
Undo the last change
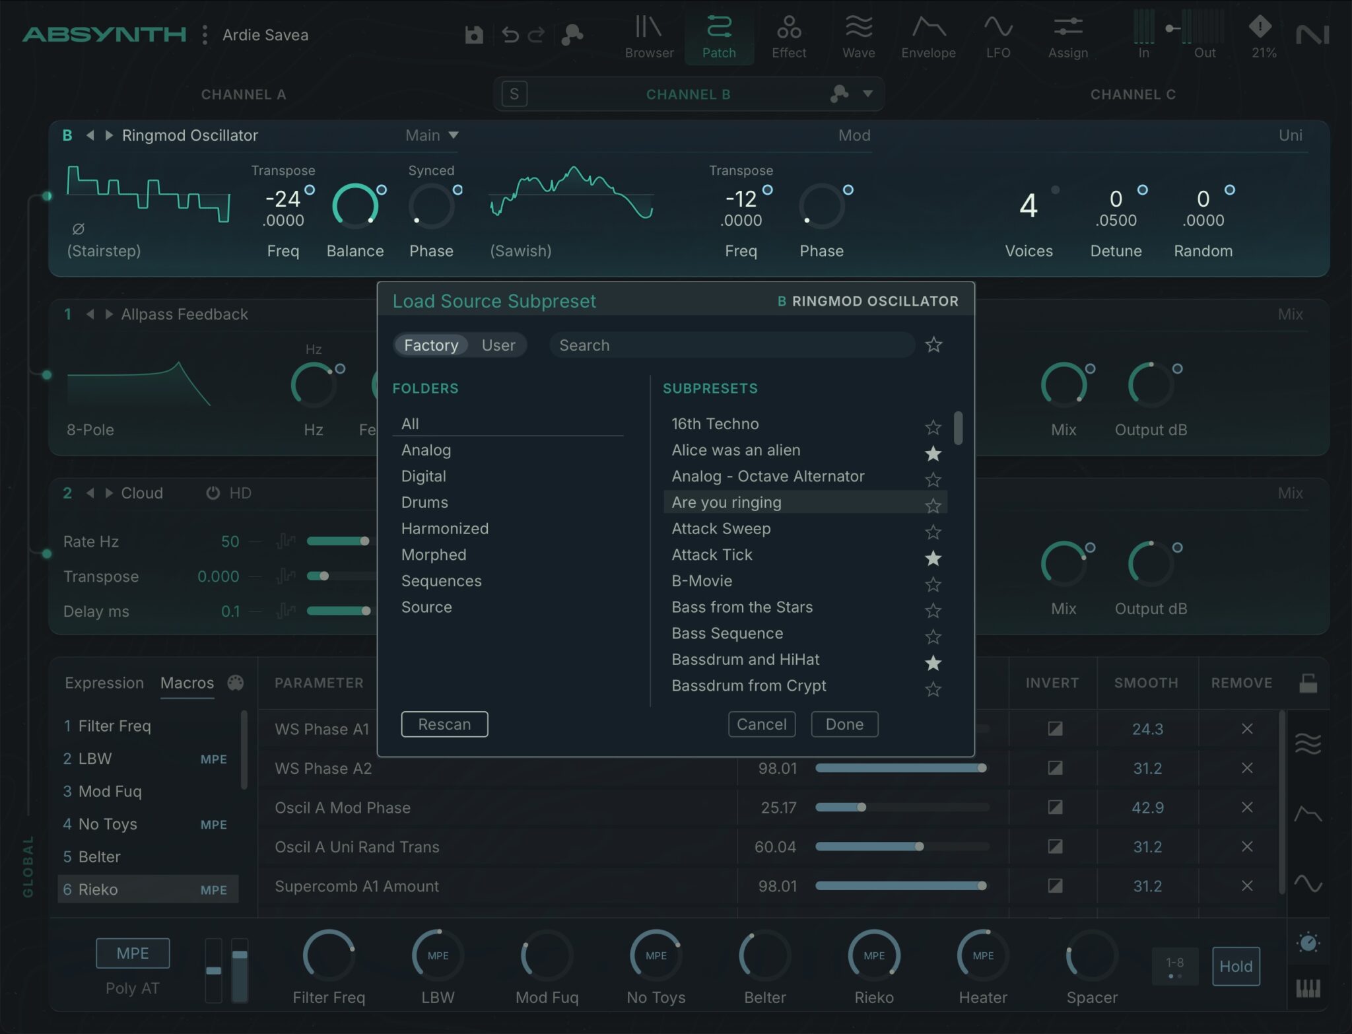510,34
